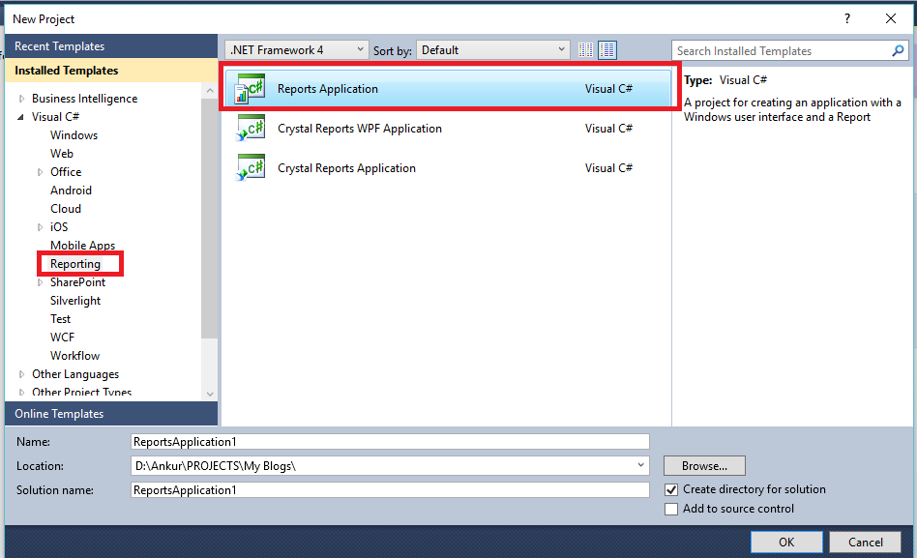917x558 pixels.
Task: Open the Location dropdown arrow
Action: [x=640, y=465]
